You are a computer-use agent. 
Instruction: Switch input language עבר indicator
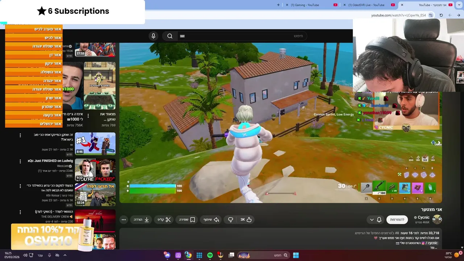tap(40, 255)
